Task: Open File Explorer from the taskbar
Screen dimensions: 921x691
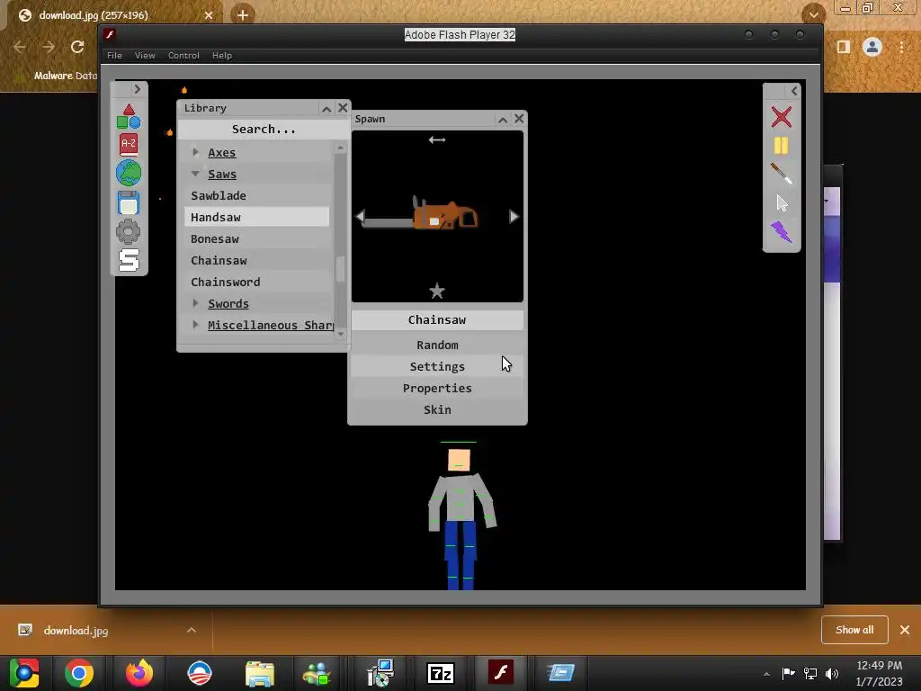Action: (x=260, y=673)
